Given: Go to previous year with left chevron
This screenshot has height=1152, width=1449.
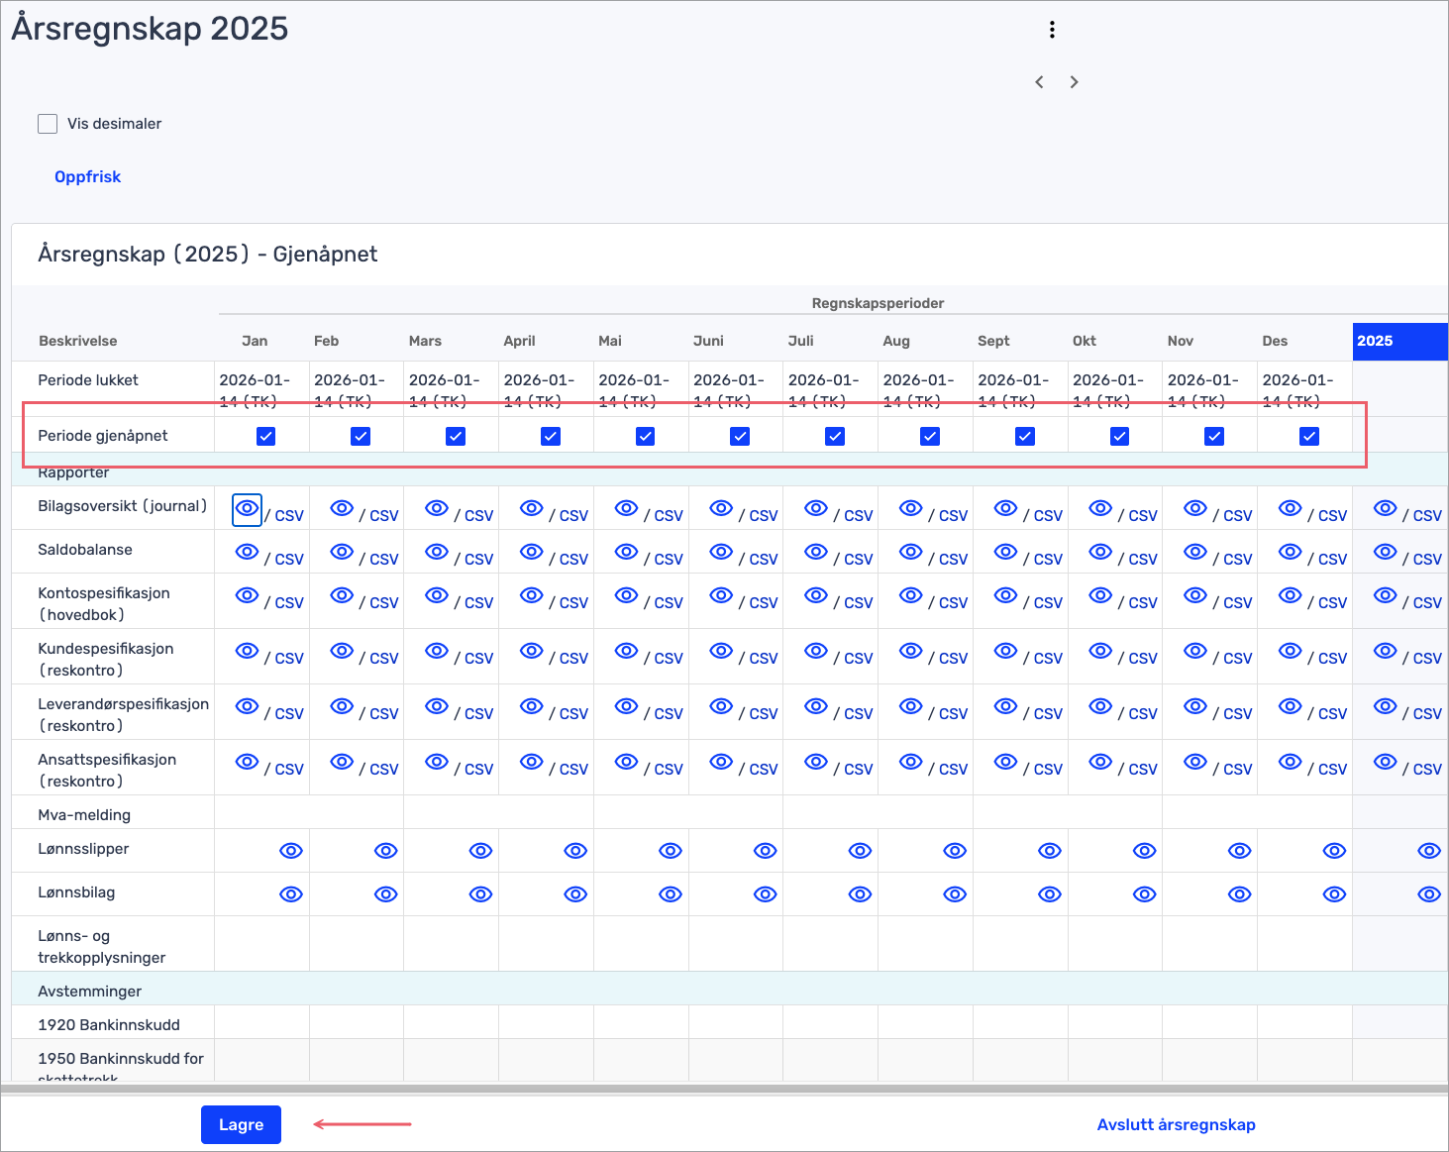Looking at the screenshot, I should click(1039, 82).
